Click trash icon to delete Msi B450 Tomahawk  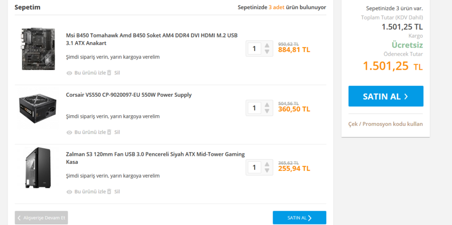point(109,73)
